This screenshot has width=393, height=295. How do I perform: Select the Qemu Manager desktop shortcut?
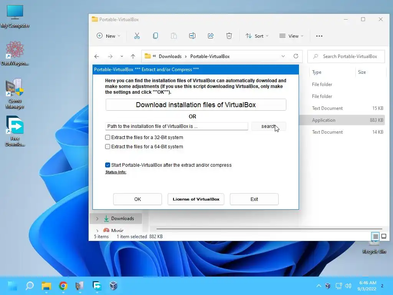click(x=15, y=93)
